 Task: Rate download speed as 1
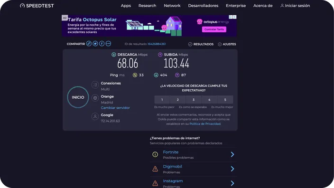tap(162, 100)
